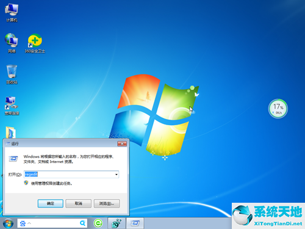Open the cube-shaped taskbar application

[117, 224]
